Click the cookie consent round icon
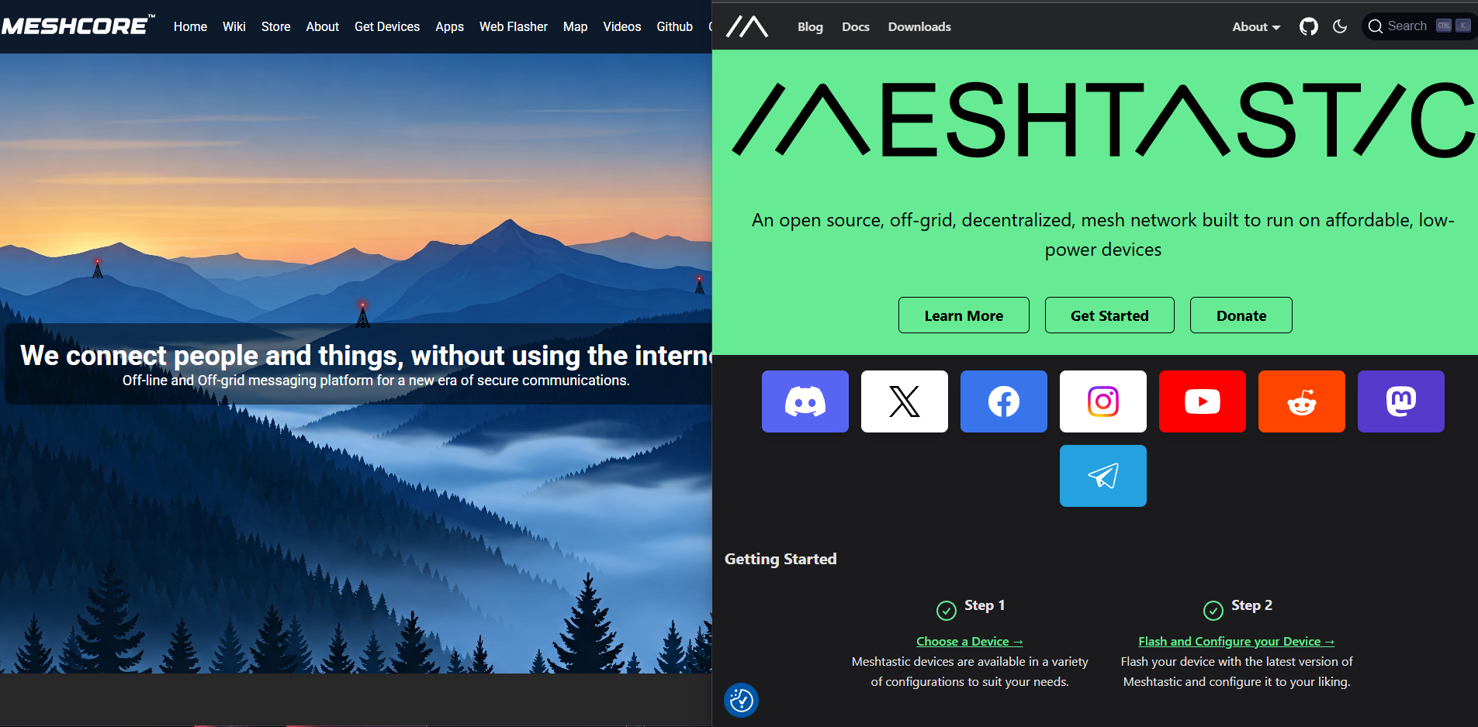 point(741,701)
